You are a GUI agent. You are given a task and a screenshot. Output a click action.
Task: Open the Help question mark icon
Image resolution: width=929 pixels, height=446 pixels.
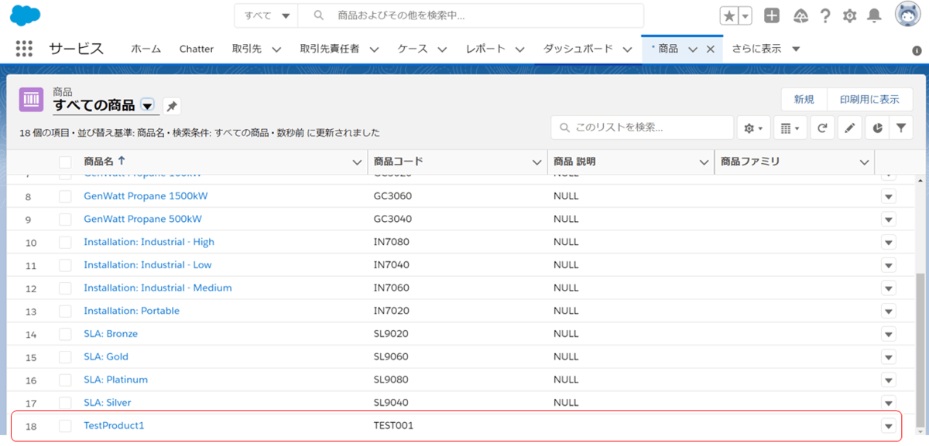[825, 15]
